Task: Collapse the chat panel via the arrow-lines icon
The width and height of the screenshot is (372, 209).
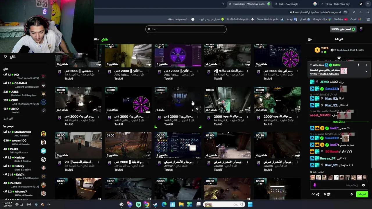Action: (x=310, y=39)
